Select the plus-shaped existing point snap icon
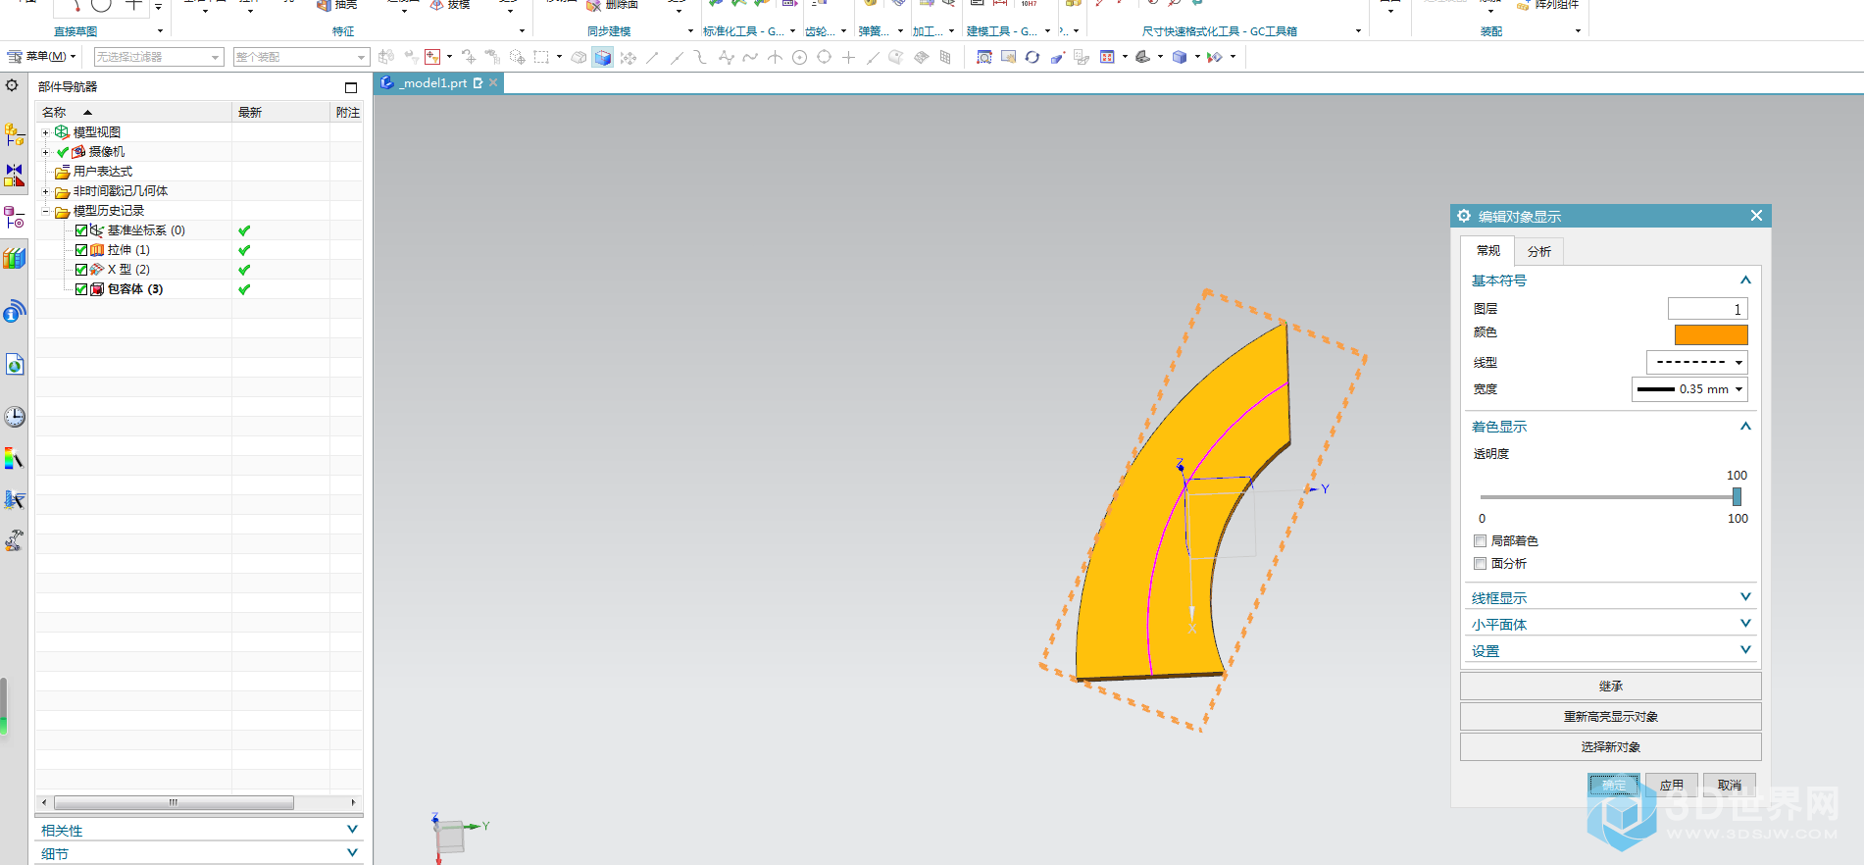 (848, 57)
